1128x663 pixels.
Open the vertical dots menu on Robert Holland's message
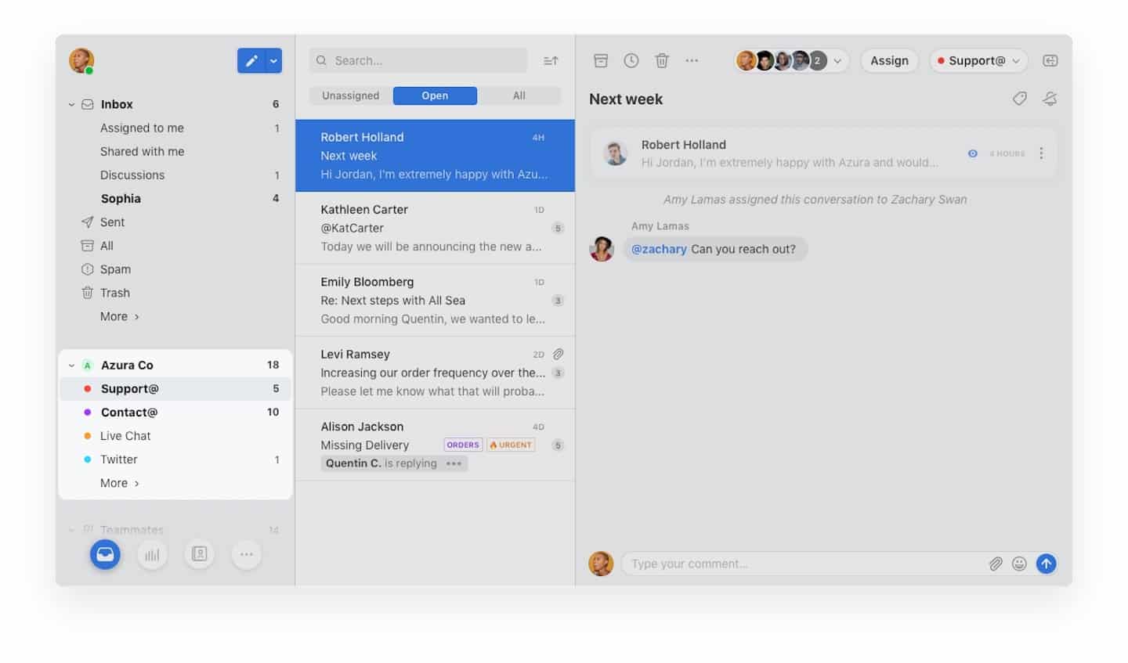[x=1041, y=153]
